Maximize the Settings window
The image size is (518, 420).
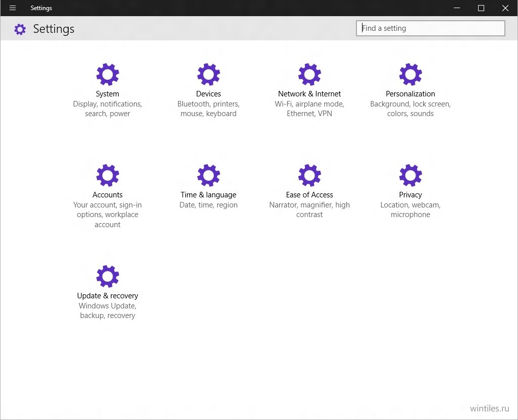click(x=481, y=8)
